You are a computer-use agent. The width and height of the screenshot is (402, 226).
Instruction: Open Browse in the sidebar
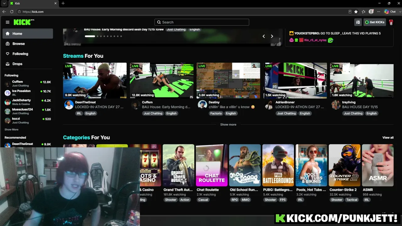point(28,44)
